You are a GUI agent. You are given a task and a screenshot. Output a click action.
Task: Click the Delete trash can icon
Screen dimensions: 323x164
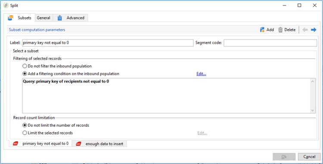click(280, 30)
